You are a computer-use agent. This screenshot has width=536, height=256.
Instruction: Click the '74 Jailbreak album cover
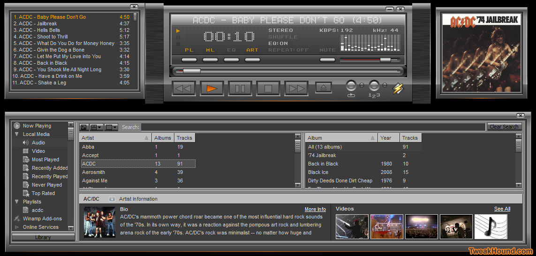(482, 53)
